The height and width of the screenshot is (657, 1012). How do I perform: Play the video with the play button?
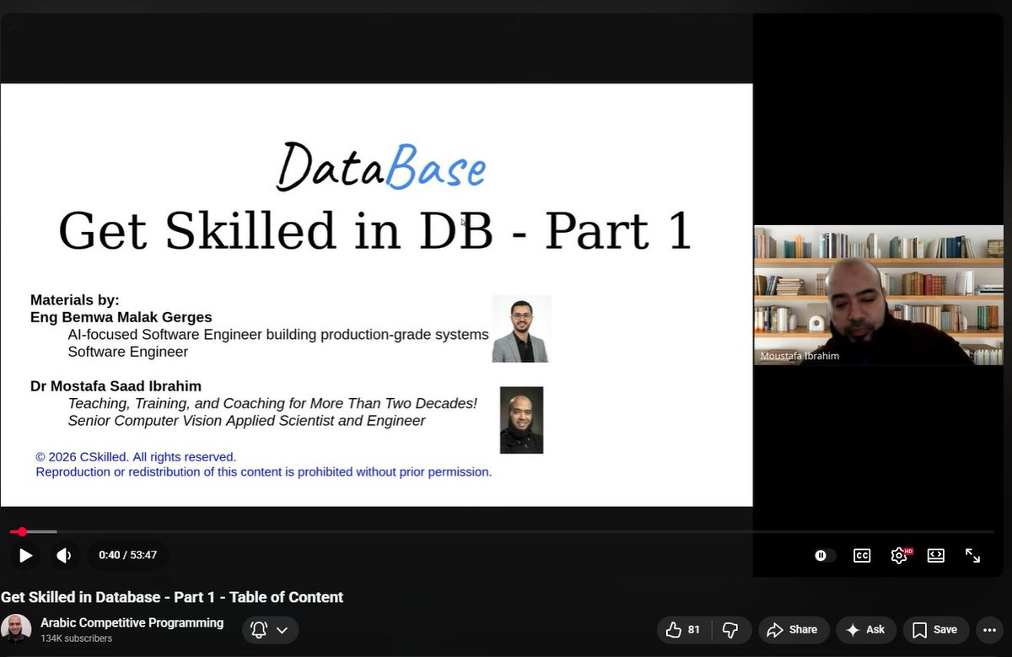[26, 555]
